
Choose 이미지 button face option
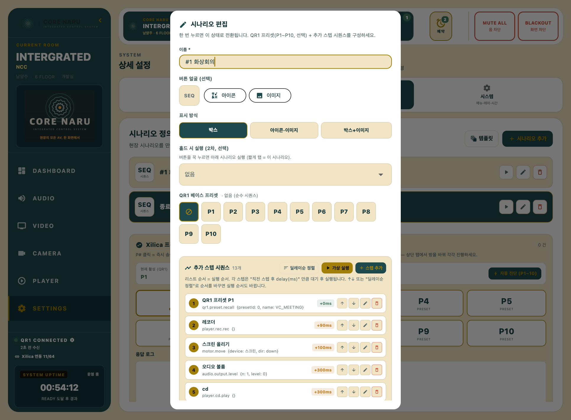270,96
